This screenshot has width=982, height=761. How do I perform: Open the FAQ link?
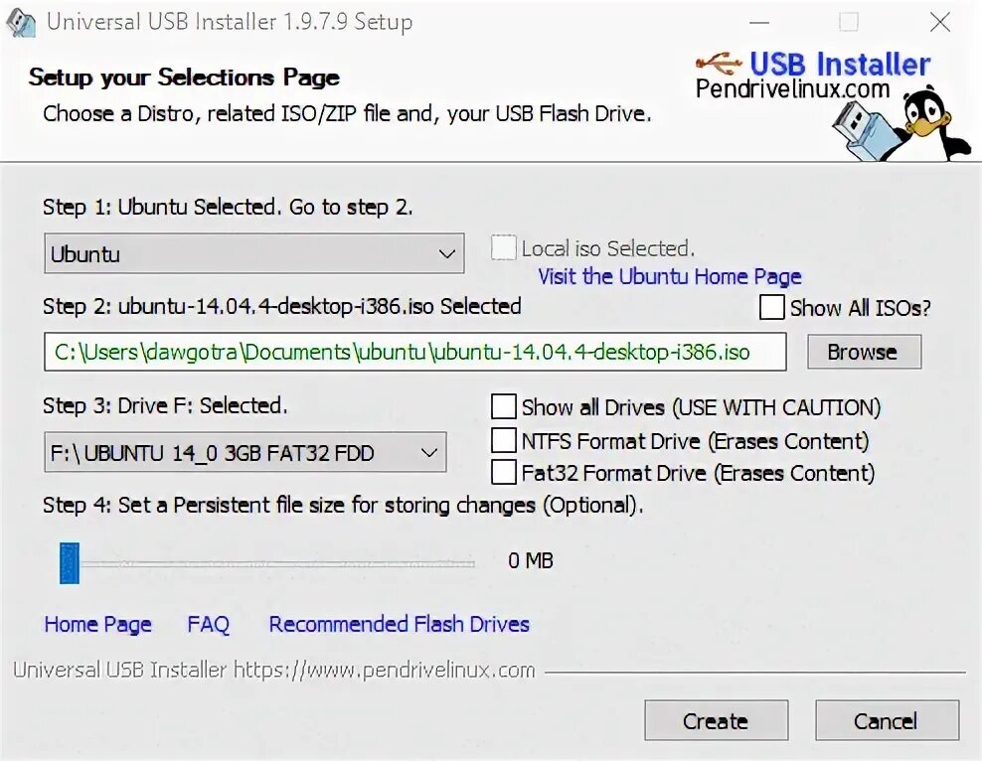[208, 624]
